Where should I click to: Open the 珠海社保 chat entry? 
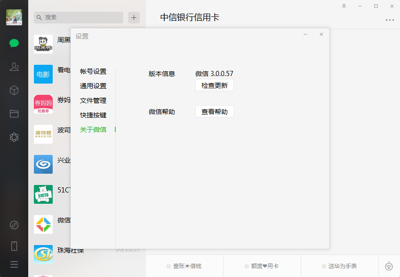87,254
